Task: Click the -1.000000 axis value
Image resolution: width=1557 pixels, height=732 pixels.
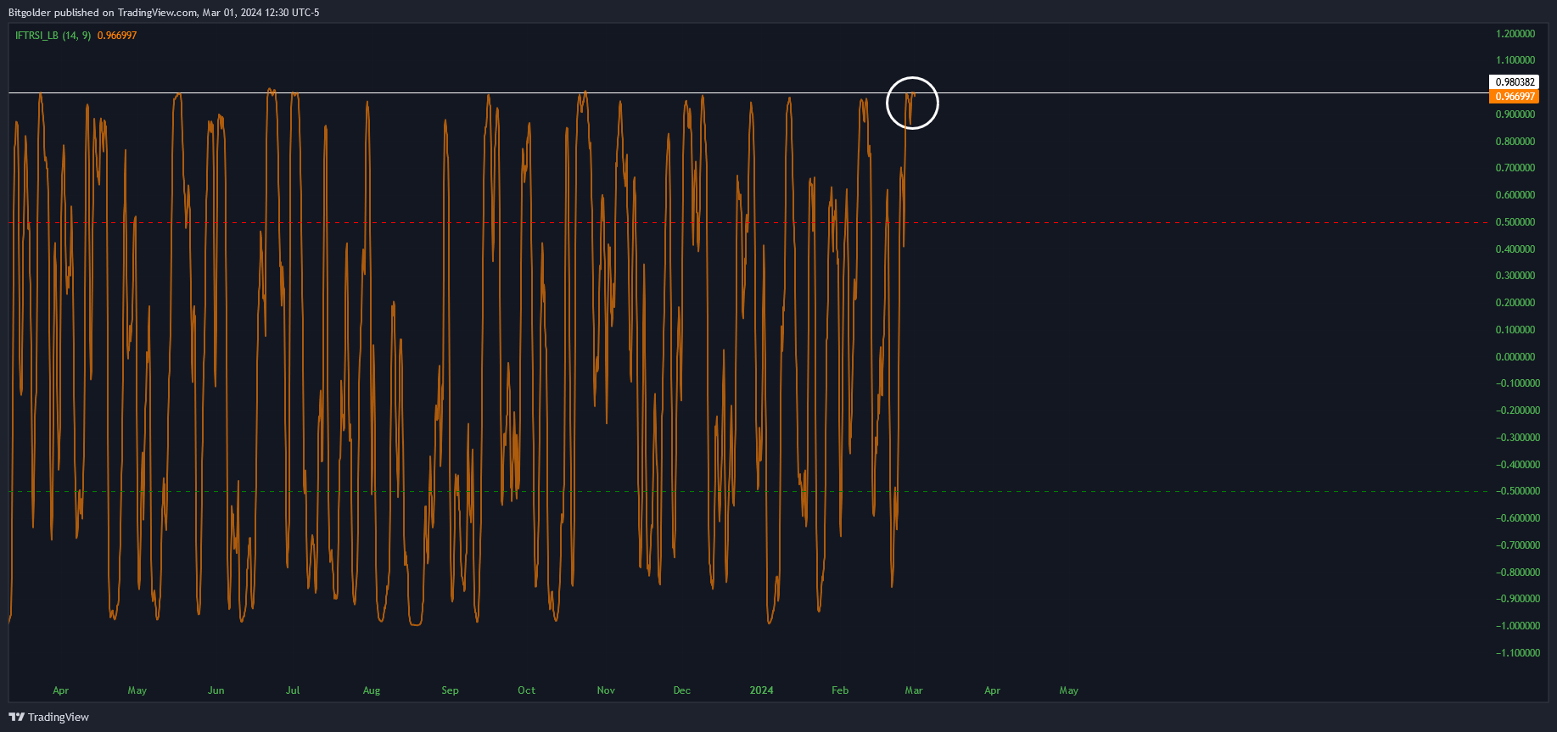Action: pos(1518,626)
